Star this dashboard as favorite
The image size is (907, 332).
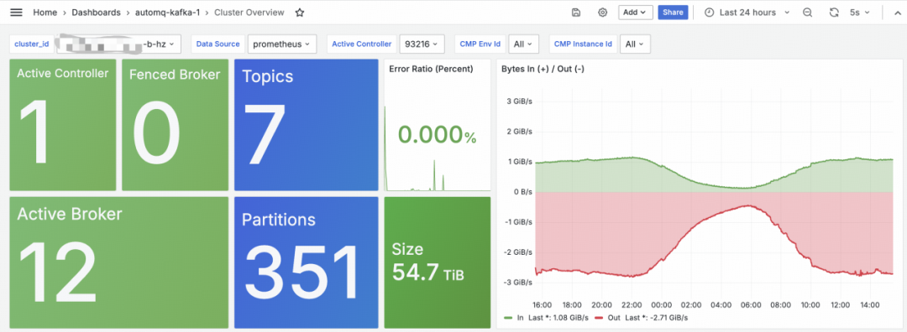pyautogui.click(x=300, y=12)
